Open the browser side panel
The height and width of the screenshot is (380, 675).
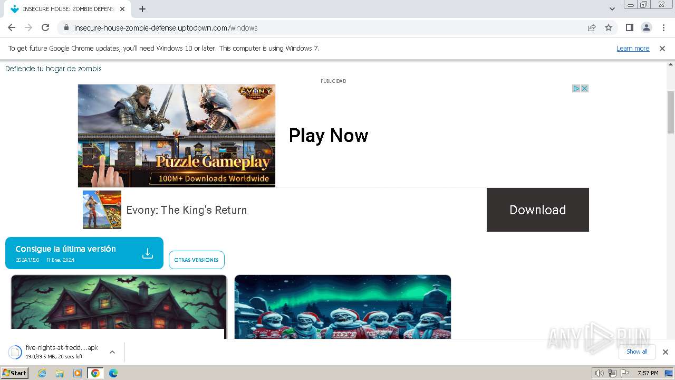[x=629, y=27]
